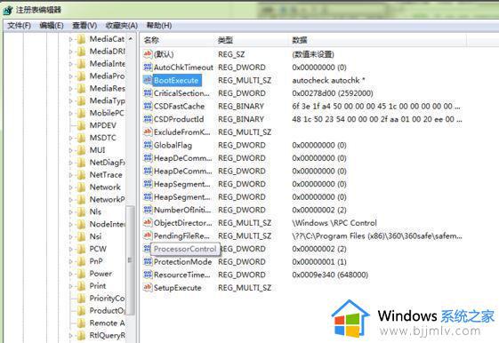
Task: Expand the NodeInte tree node arrow
Action: (x=70, y=225)
